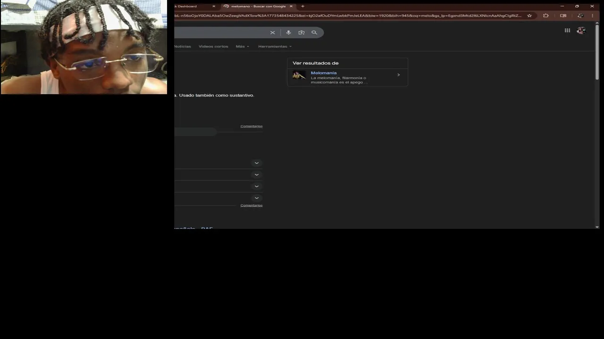Bookmark this page with the star icon

[529, 16]
